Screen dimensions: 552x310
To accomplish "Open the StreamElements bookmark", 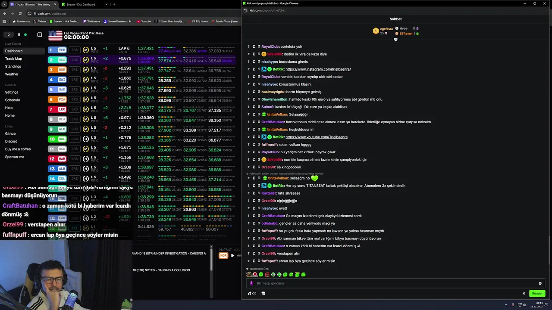I will 118,21.
